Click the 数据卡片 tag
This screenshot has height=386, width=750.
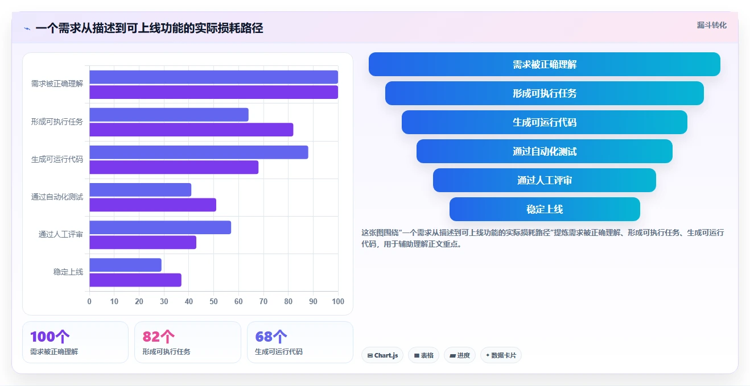point(501,355)
